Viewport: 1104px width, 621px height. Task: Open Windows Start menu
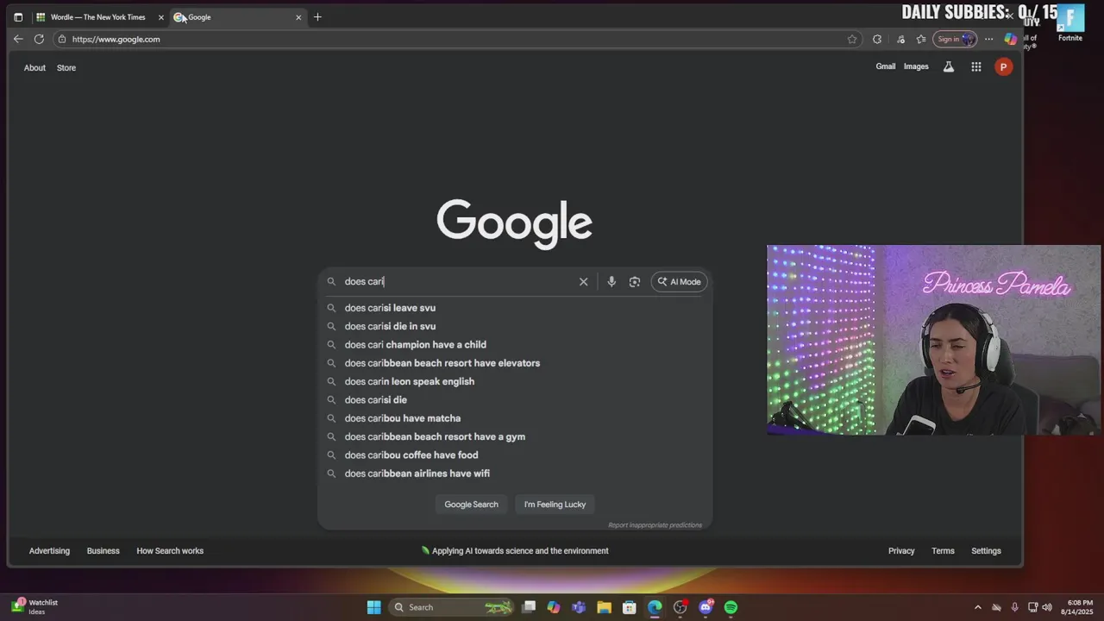pos(374,607)
